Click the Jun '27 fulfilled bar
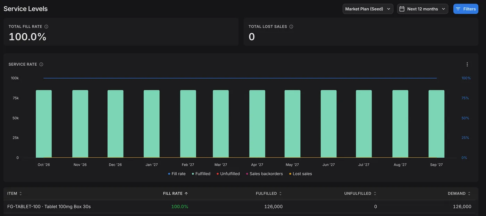The height and width of the screenshot is (216, 486). [x=329, y=124]
